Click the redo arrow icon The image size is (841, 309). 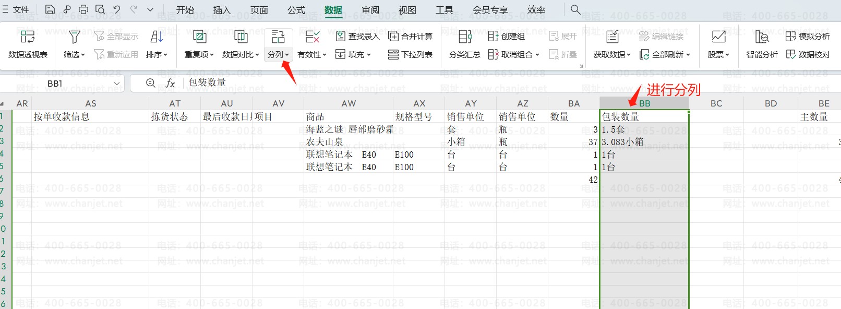134,9
